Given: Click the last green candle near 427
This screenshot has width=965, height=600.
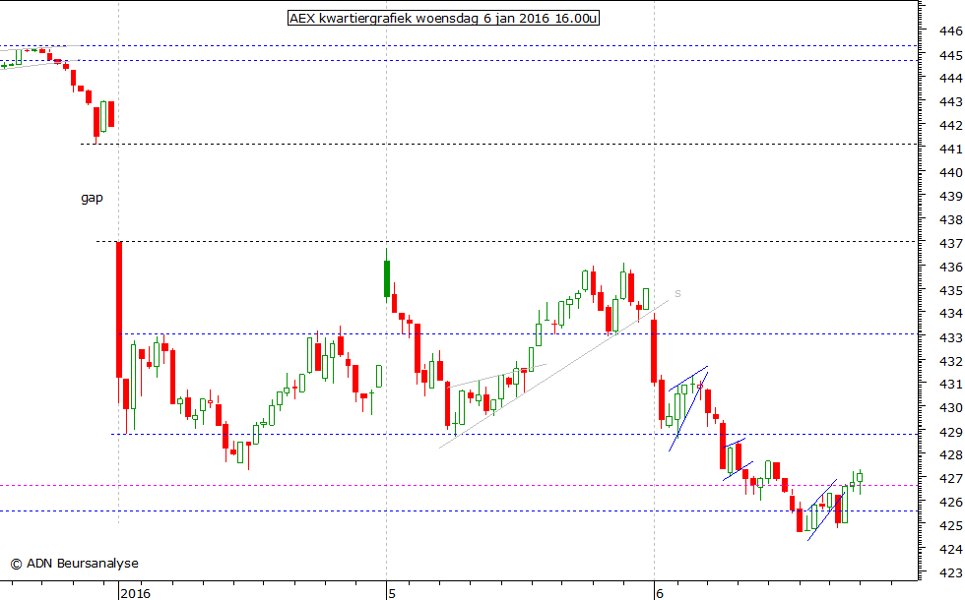Looking at the screenshot, I should click(x=860, y=478).
